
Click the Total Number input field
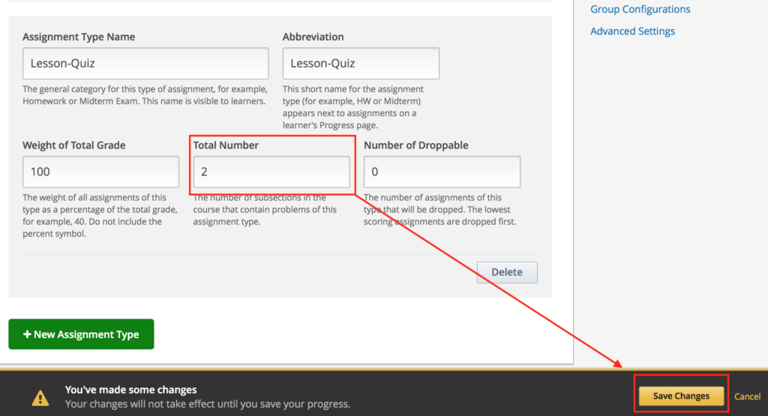point(271,172)
